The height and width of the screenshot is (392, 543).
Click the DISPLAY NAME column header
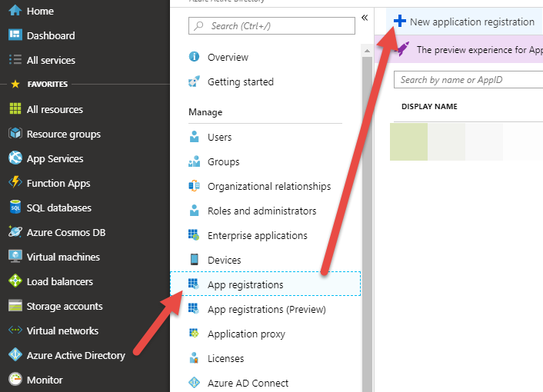(x=429, y=107)
